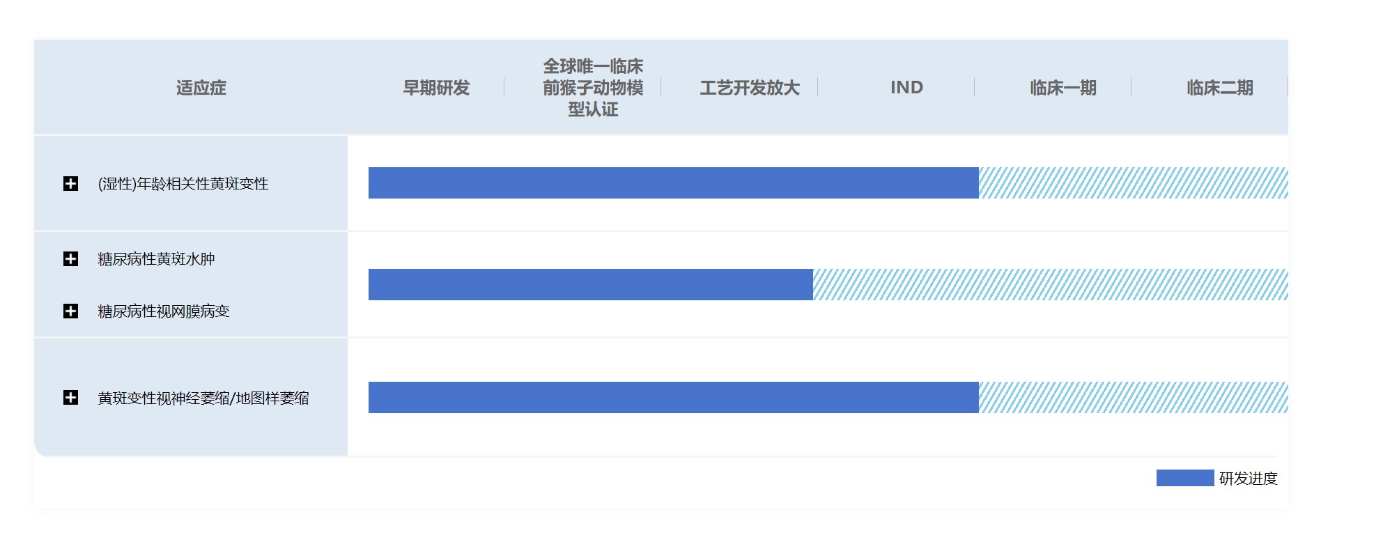Open the 糖尿病性视网膜病变 indication label

click(x=164, y=311)
